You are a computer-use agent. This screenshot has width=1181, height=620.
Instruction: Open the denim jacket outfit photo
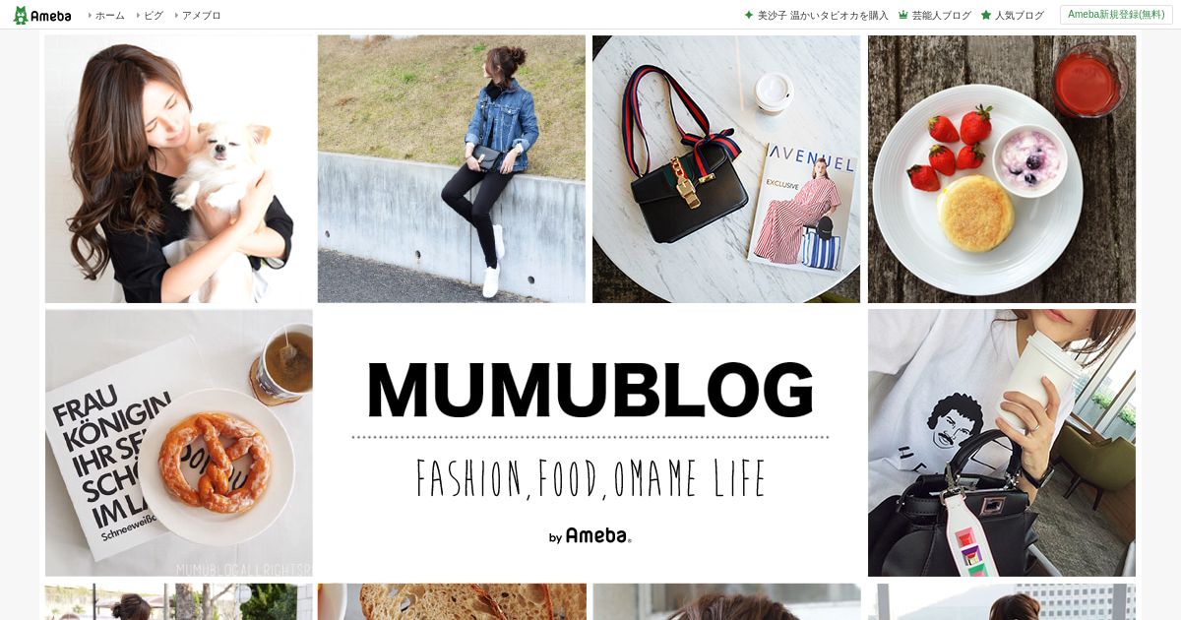click(452, 169)
